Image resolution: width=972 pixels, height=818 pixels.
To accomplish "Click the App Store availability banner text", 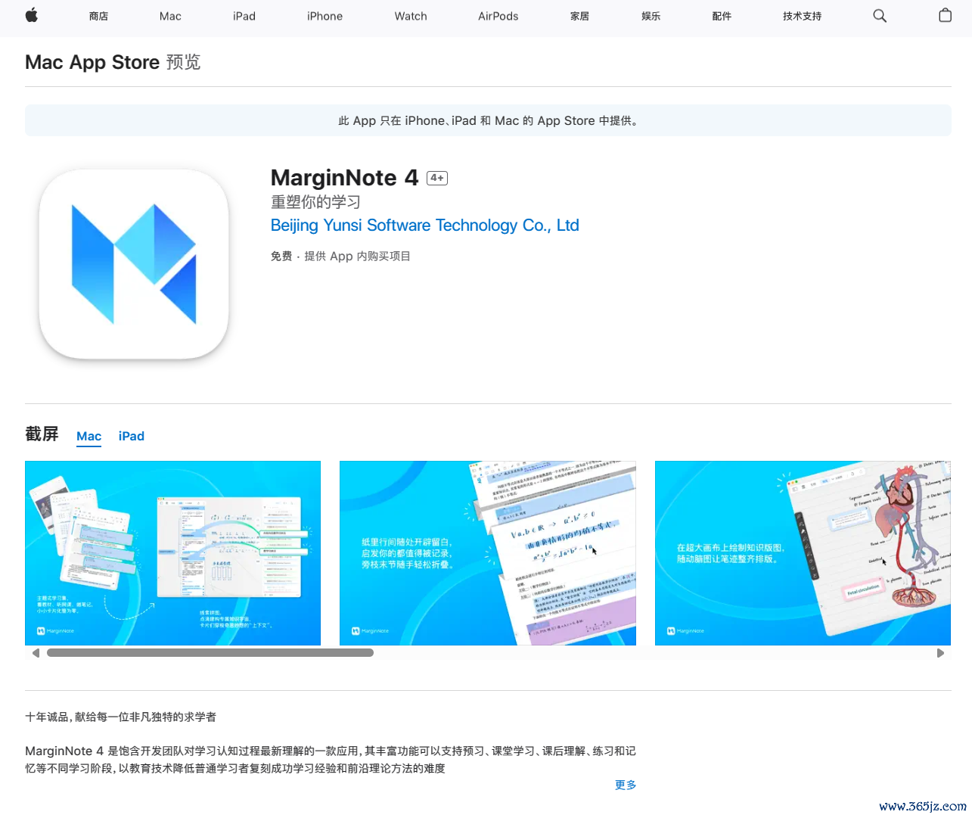I will (x=488, y=121).
